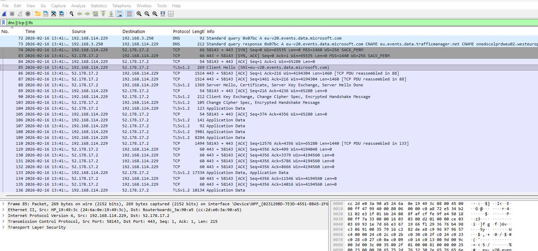Select packet 110 TCP PDU reassembled in 133

coord(269,143)
